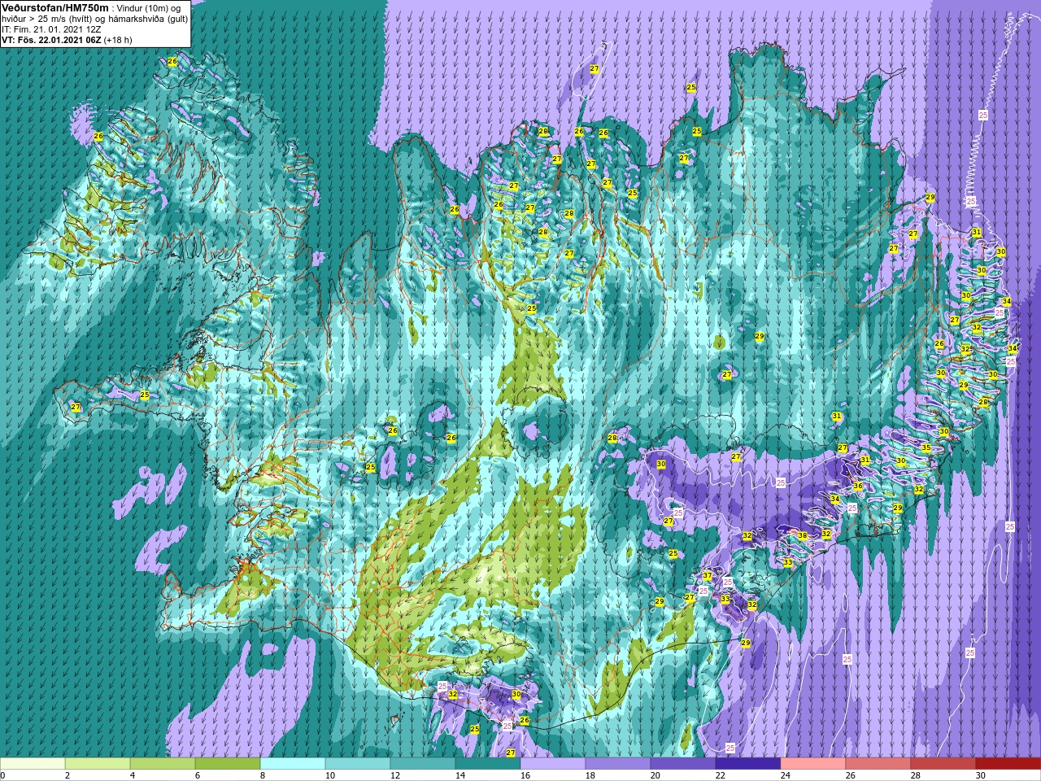The width and height of the screenshot is (1041, 781).
Task: Click the indigo legend swatch between 22 and 24
Action: pyautogui.click(x=748, y=765)
